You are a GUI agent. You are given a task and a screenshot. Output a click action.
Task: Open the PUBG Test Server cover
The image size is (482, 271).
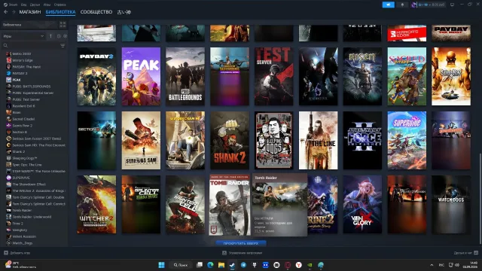point(273,76)
